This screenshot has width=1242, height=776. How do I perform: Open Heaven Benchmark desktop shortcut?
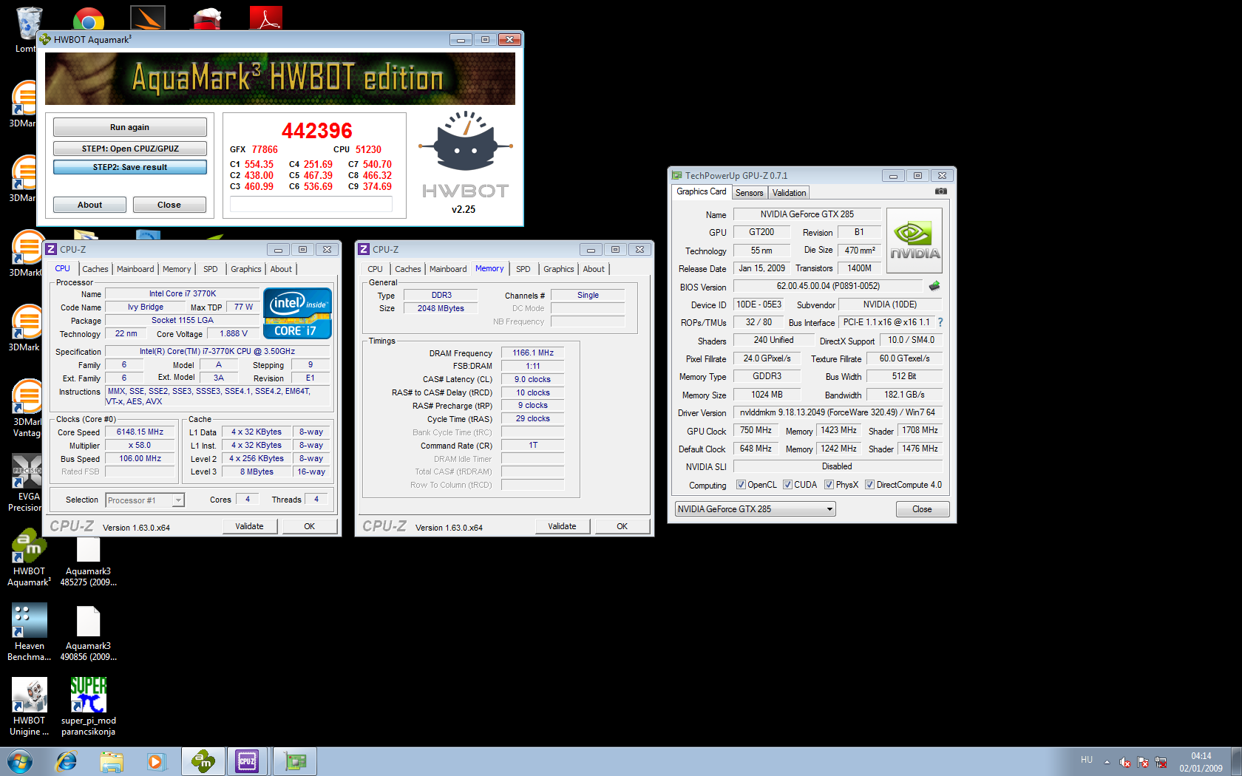tap(29, 632)
